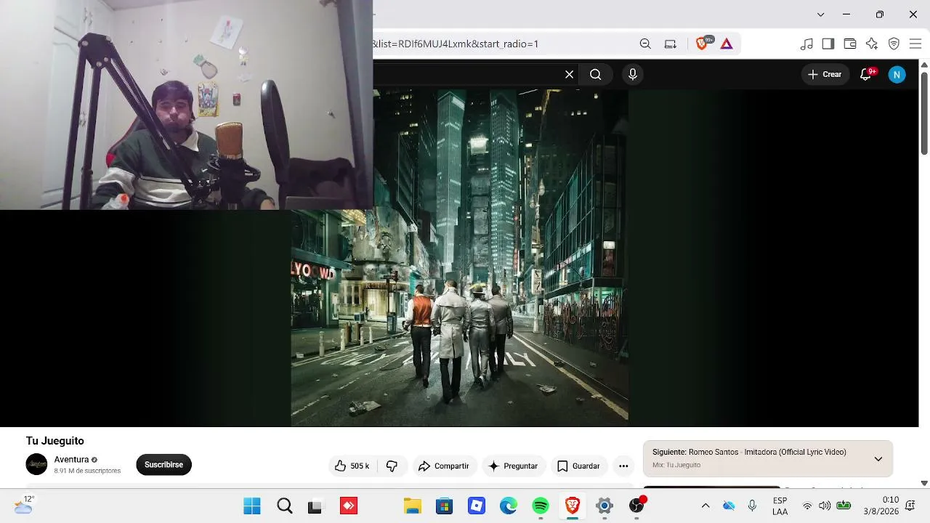The image size is (930, 523).
Task: Click the YouTube search magnifier button
Action: pyautogui.click(x=596, y=74)
